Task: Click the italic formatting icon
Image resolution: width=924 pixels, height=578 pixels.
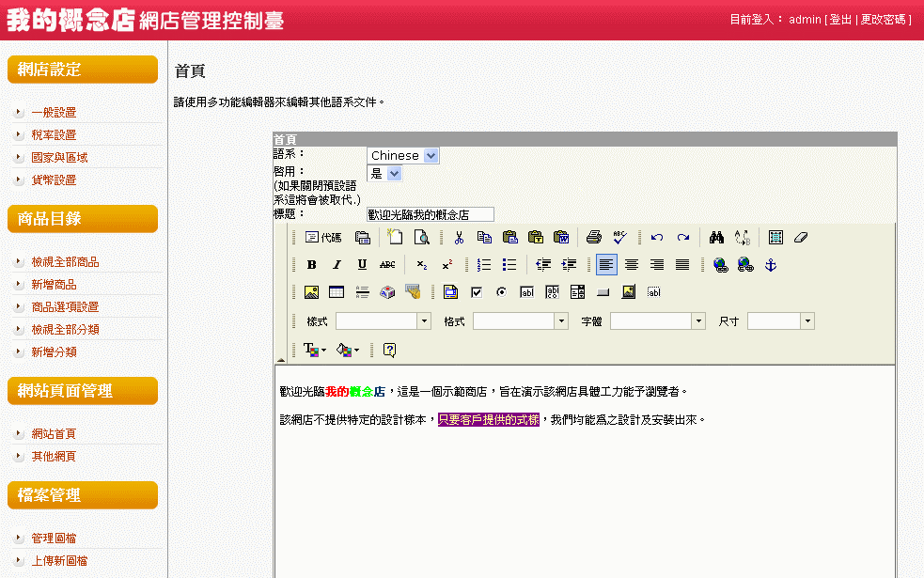Action: click(x=337, y=265)
